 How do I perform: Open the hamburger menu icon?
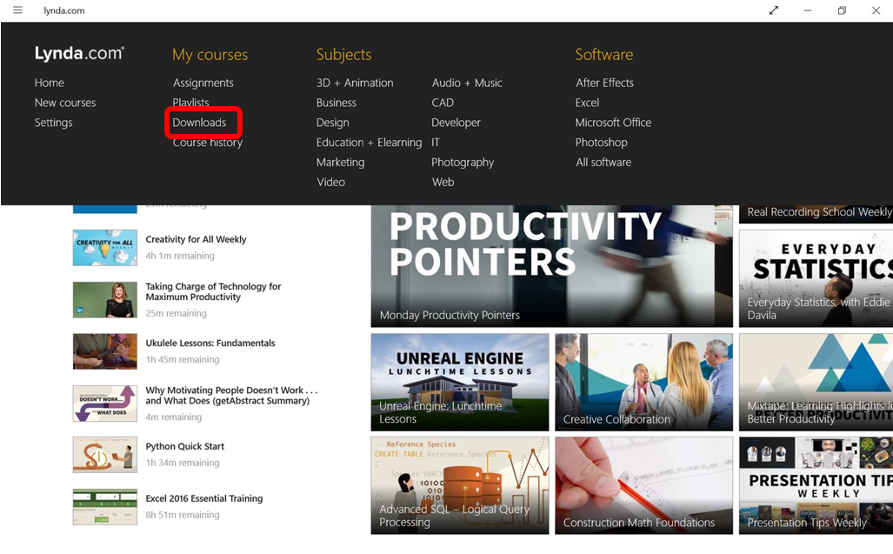tap(17, 10)
